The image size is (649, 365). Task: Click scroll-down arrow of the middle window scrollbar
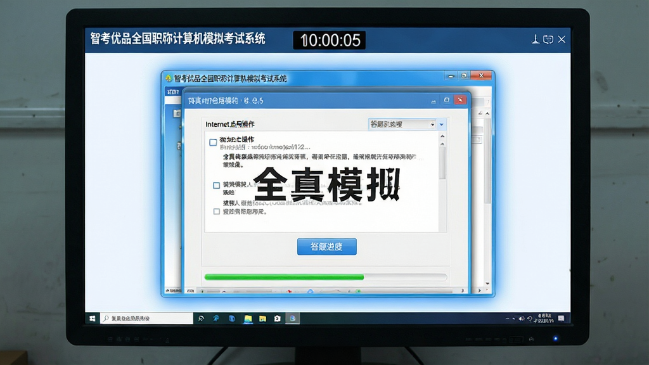pos(487,283)
